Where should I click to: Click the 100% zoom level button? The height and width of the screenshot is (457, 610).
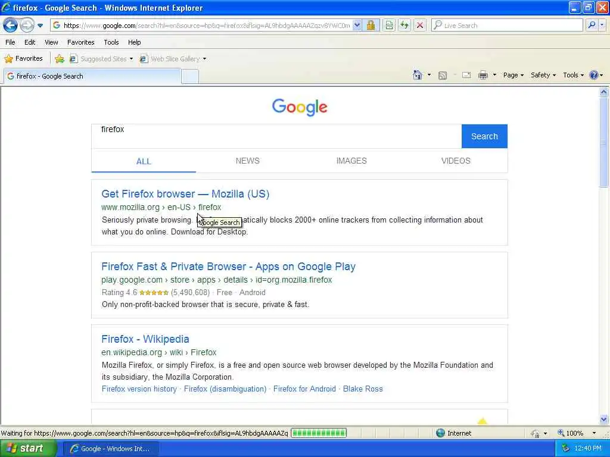click(x=570, y=433)
